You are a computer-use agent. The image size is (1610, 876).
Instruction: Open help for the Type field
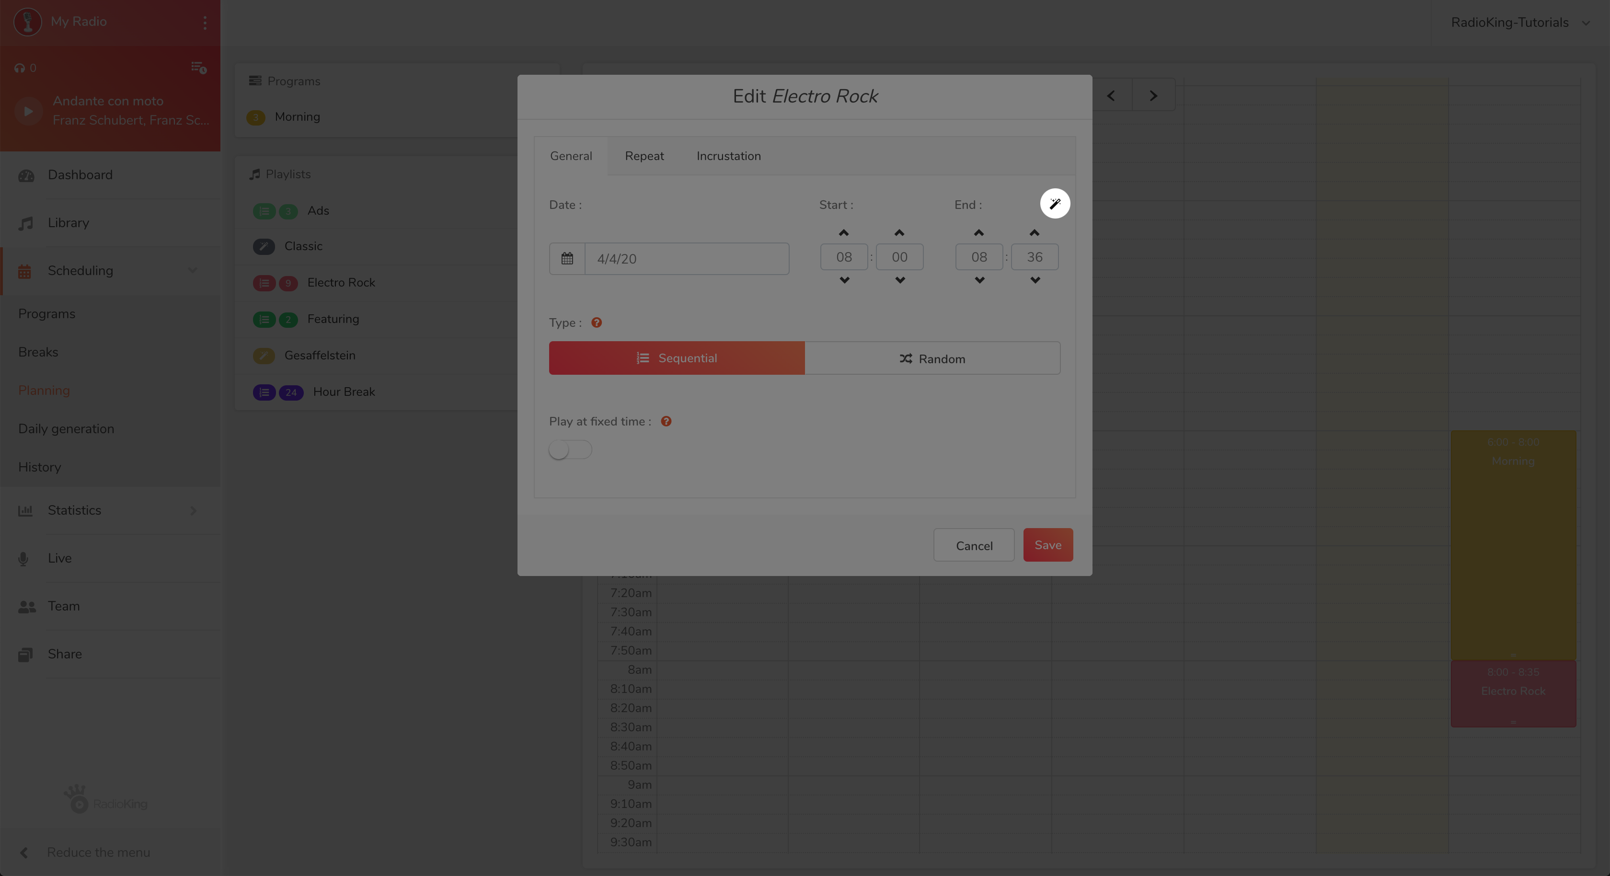(x=596, y=323)
